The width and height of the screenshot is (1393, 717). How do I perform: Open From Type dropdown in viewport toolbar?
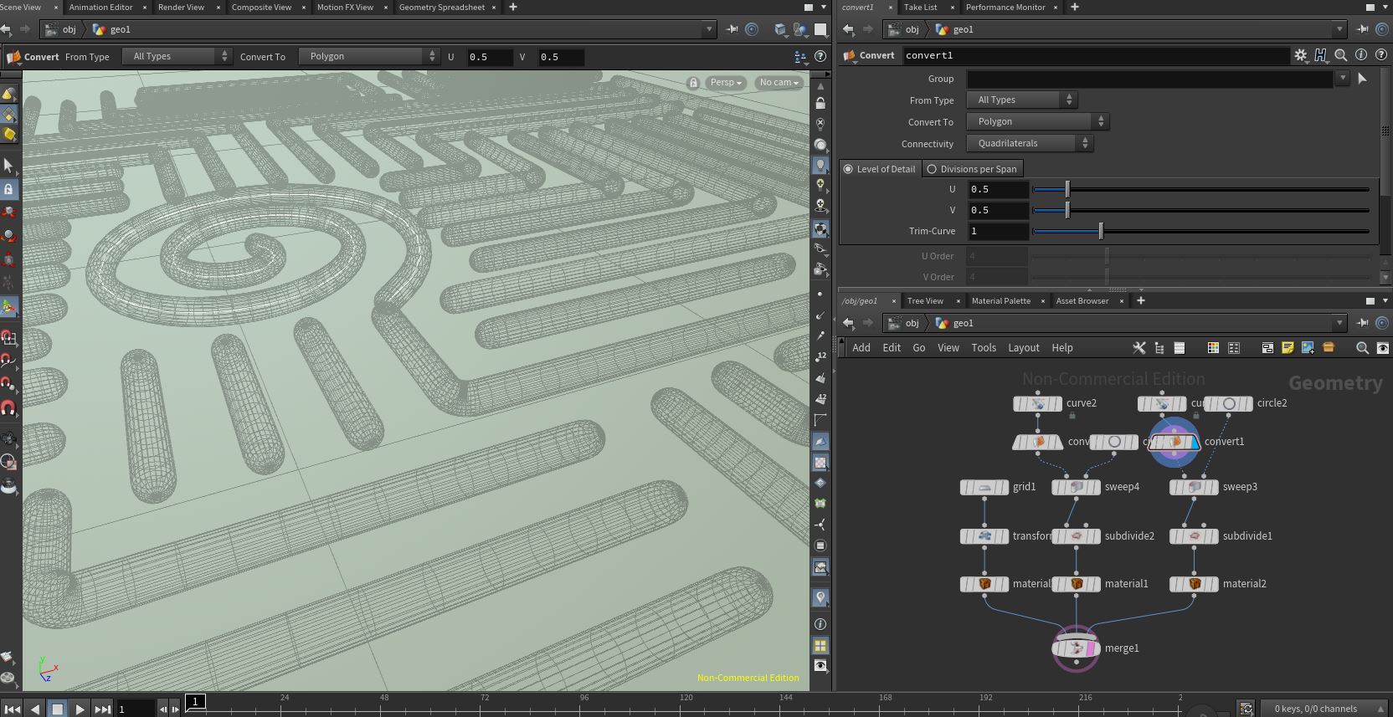[x=176, y=57]
